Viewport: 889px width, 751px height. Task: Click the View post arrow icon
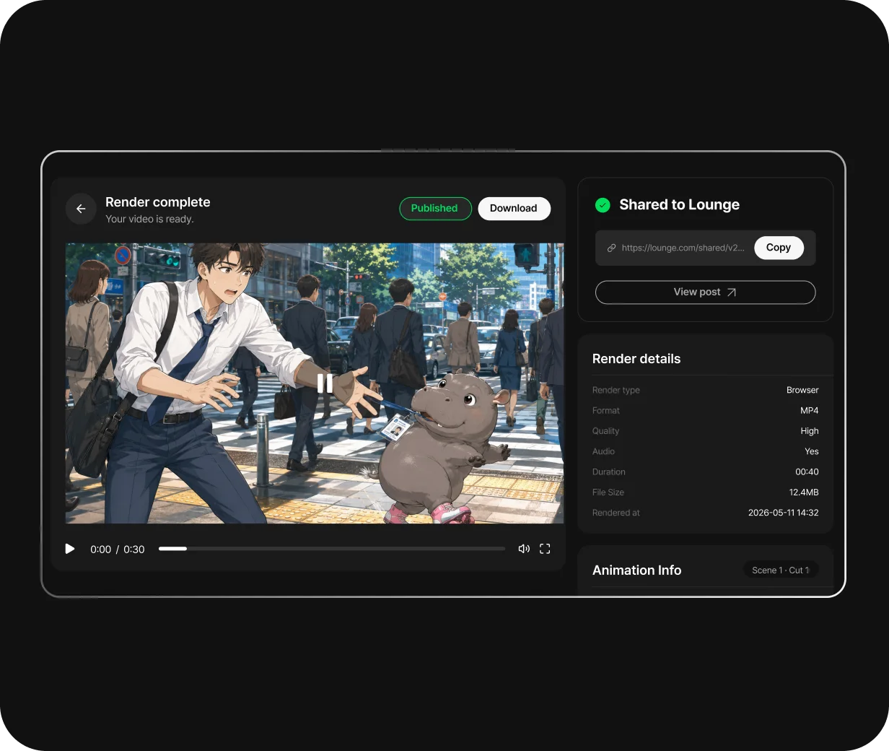coord(732,292)
